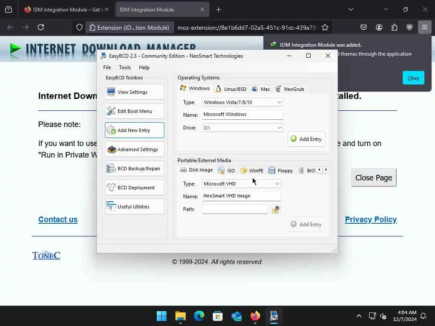Click the empty Path input field

[x=234, y=209]
